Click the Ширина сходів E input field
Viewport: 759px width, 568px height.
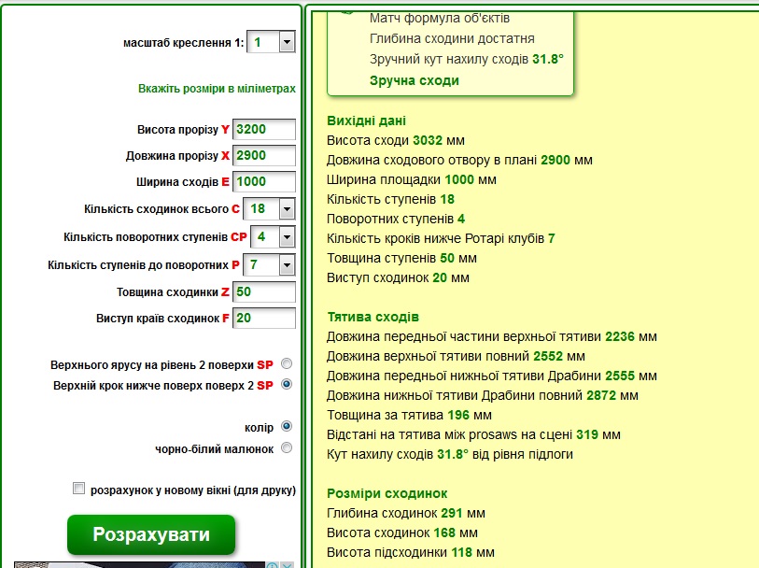pos(264,181)
